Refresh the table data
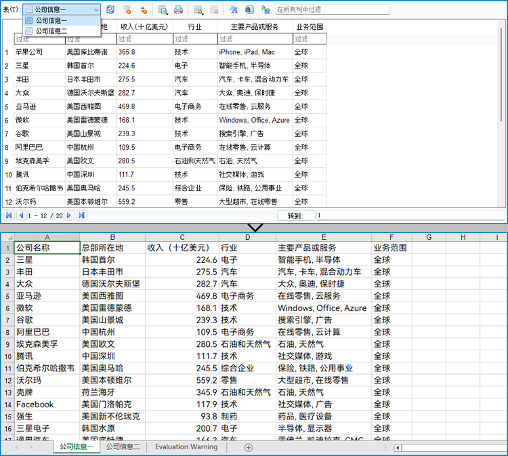The height and width of the screenshot is (456, 508). tap(110, 9)
